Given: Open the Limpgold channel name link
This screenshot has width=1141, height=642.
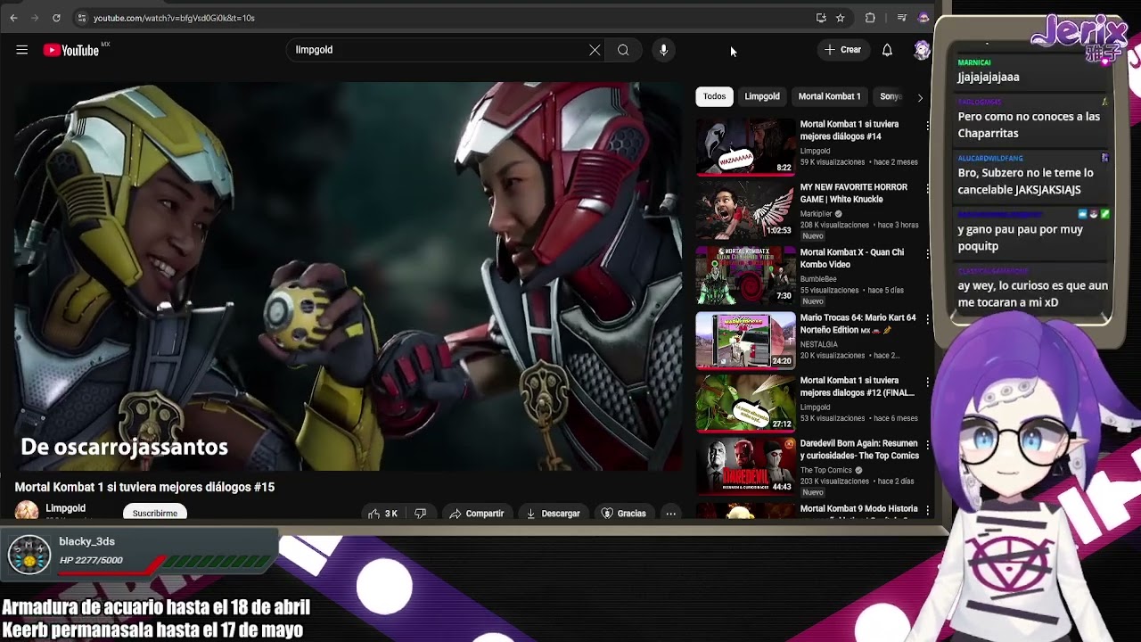Looking at the screenshot, I should (66, 508).
